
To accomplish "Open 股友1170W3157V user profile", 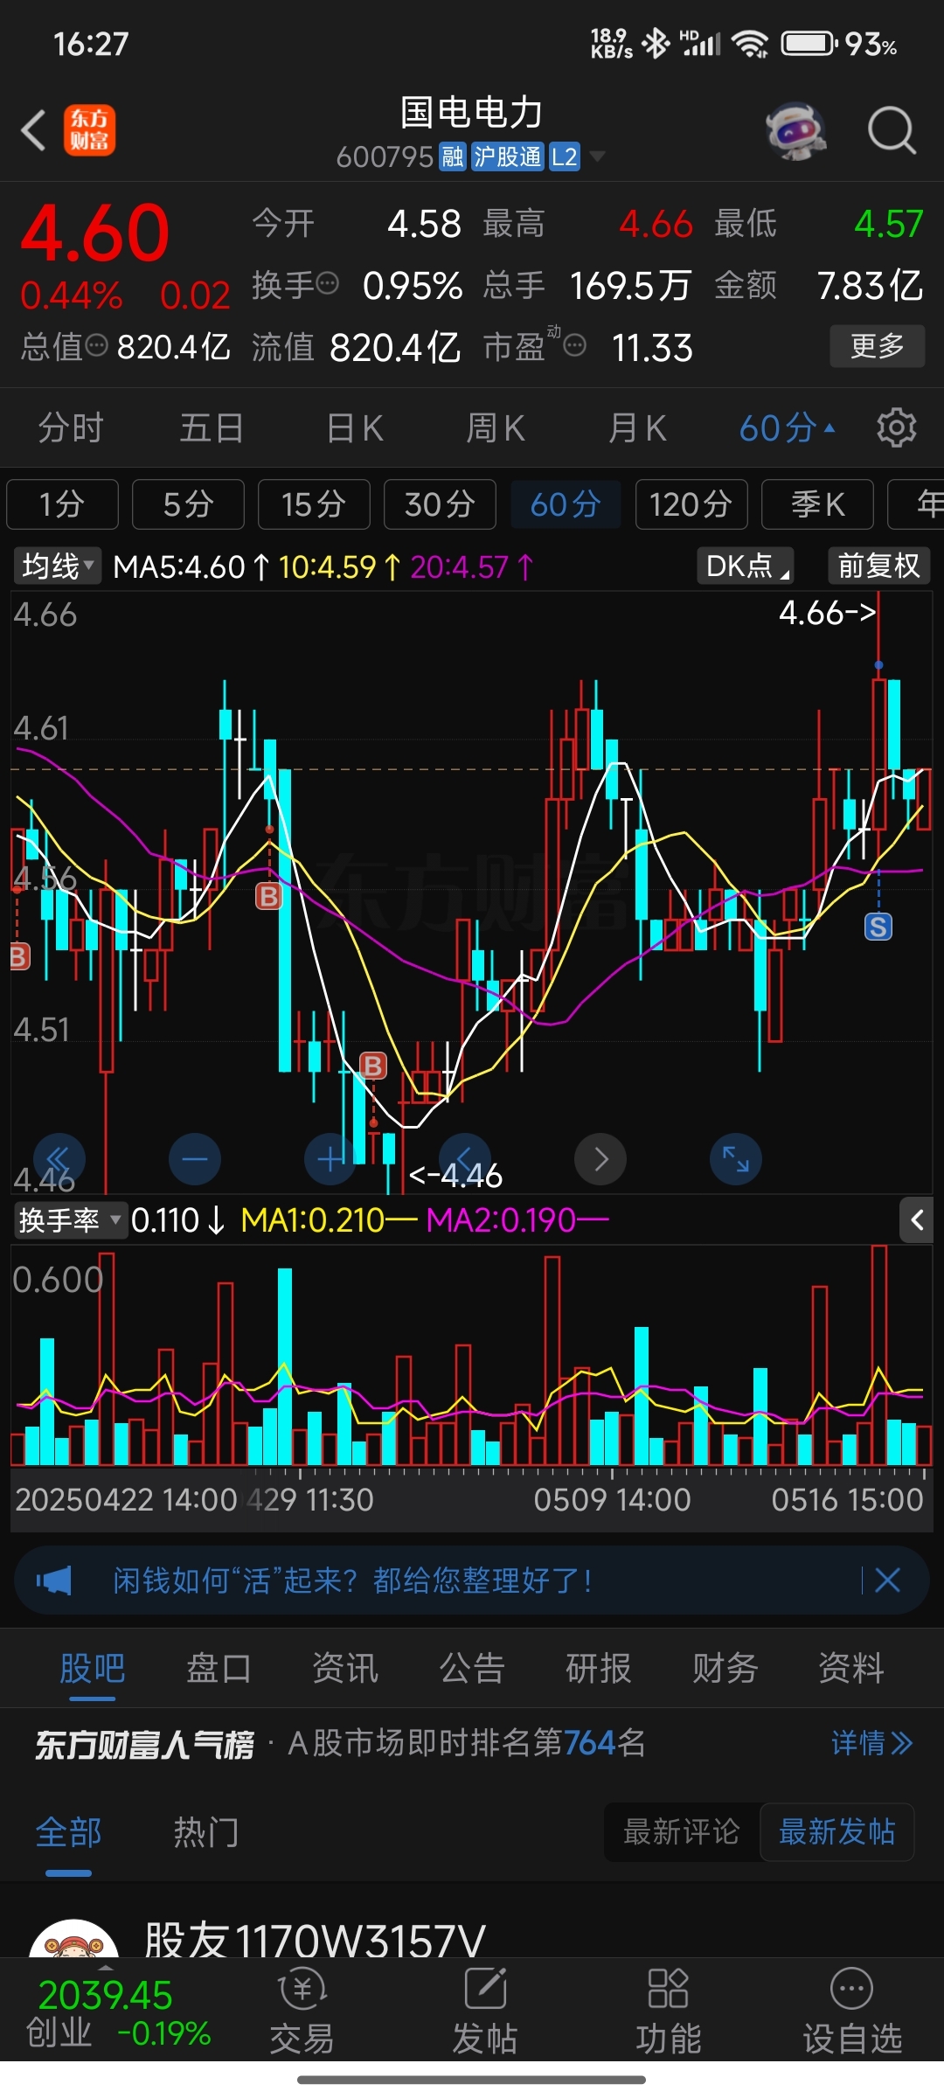I will coord(315,1939).
